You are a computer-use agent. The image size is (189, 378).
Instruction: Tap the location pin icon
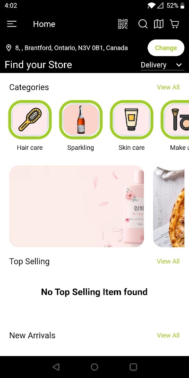pos(9,48)
